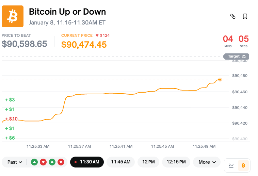The width and height of the screenshot is (258, 176).
Task: Click the price to beat $90,598.65
Action: [x=25, y=44]
